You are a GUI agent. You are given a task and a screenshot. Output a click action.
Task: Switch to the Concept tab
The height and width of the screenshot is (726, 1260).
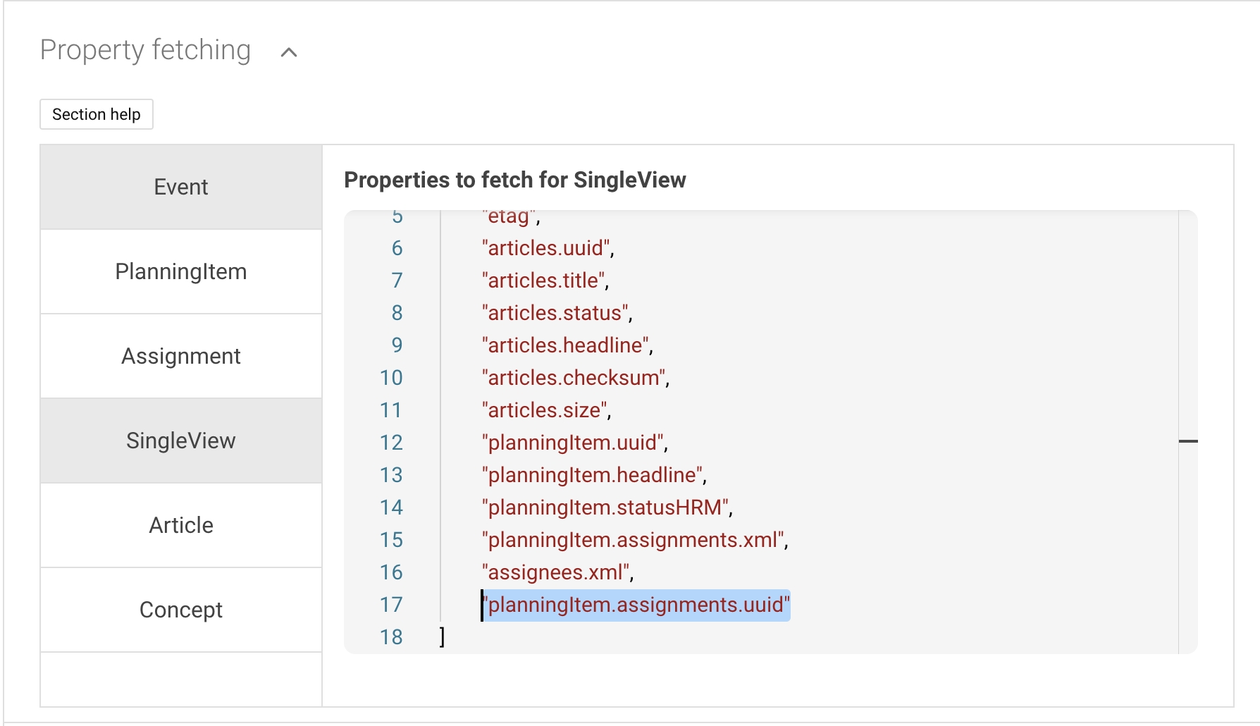click(x=181, y=610)
